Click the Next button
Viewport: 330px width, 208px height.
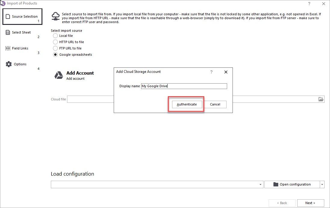click(310, 203)
